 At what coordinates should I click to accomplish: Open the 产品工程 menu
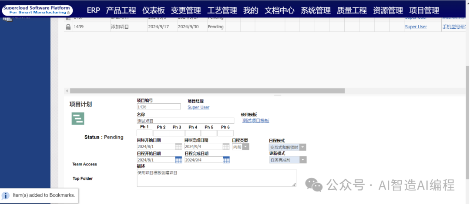tap(121, 11)
